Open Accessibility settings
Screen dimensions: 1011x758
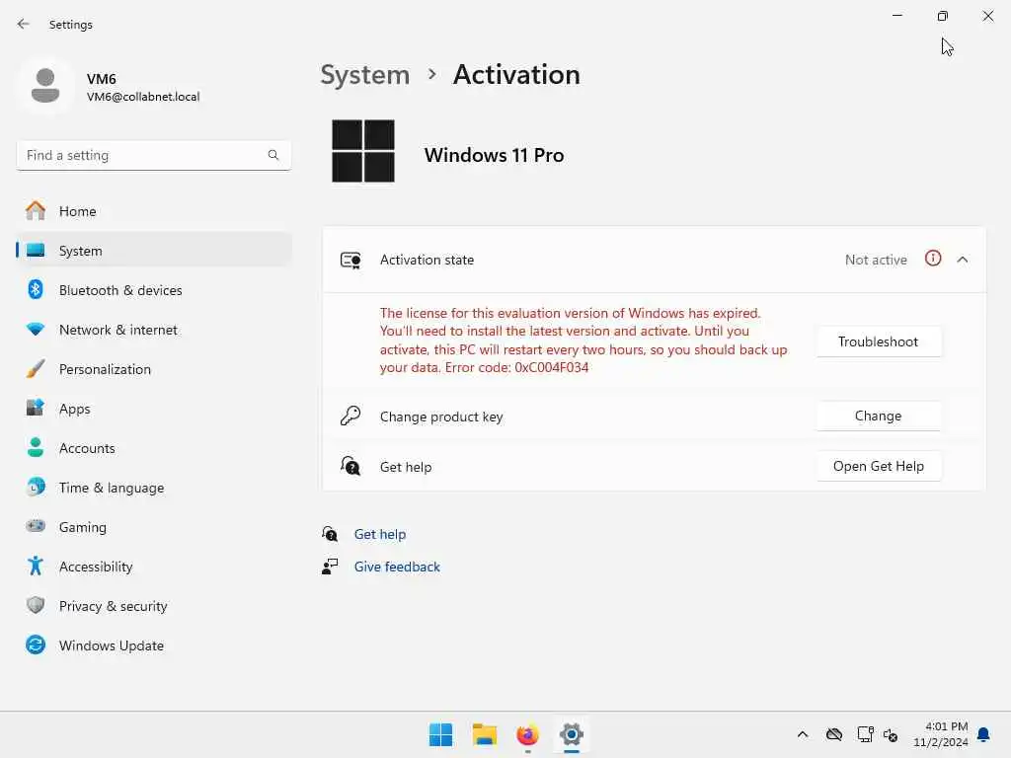point(153,566)
